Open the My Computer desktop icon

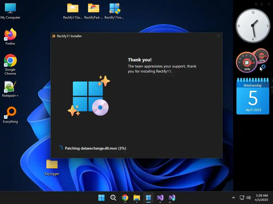10,11
